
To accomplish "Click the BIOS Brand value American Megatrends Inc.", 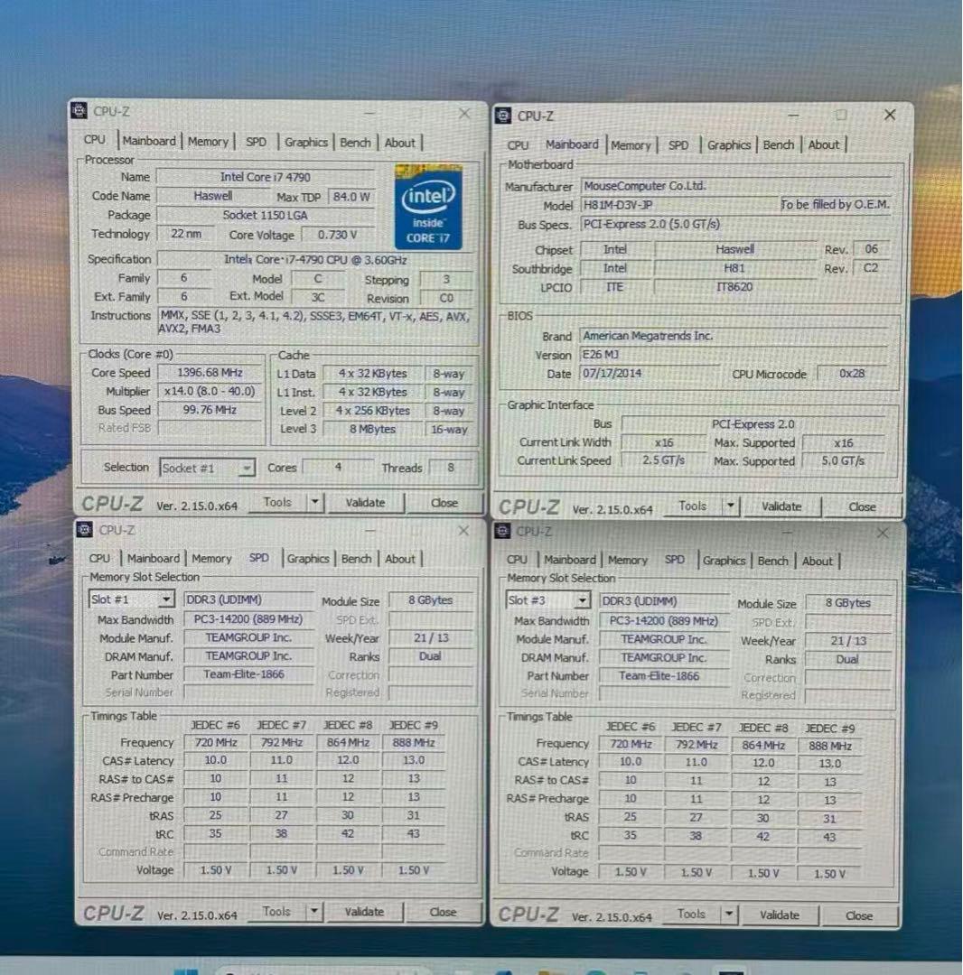I will pos(734,336).
